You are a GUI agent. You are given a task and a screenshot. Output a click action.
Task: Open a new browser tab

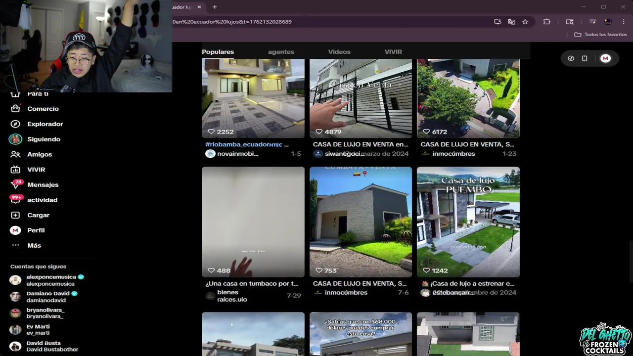(x=215, y=7)
